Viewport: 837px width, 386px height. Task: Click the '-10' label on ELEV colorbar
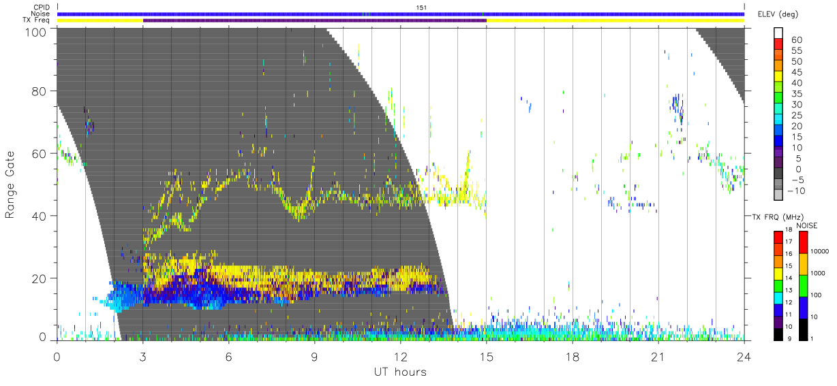click(797, 191)
